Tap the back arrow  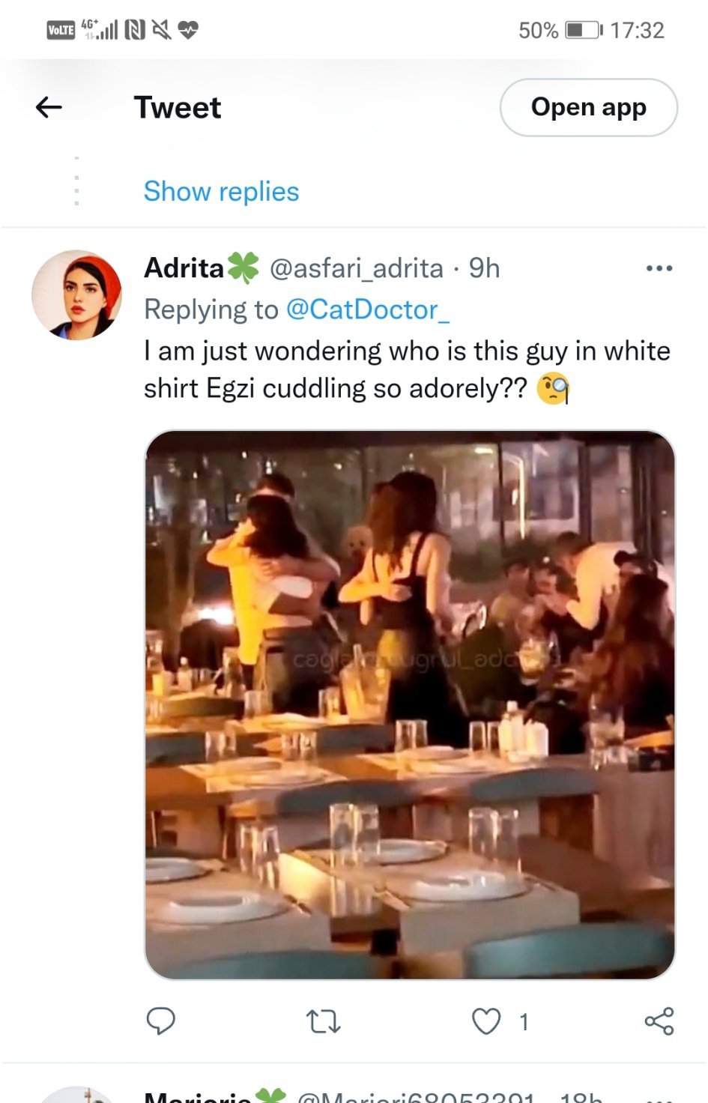(49, 107)
